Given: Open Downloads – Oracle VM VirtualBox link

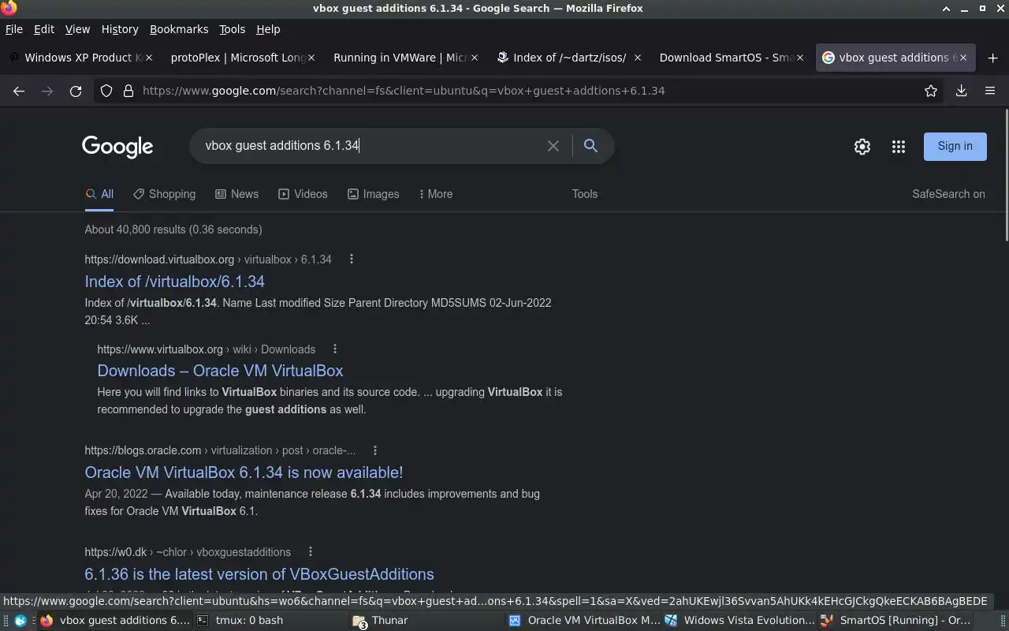Looking at the screenshot, I should pos(220,371).
